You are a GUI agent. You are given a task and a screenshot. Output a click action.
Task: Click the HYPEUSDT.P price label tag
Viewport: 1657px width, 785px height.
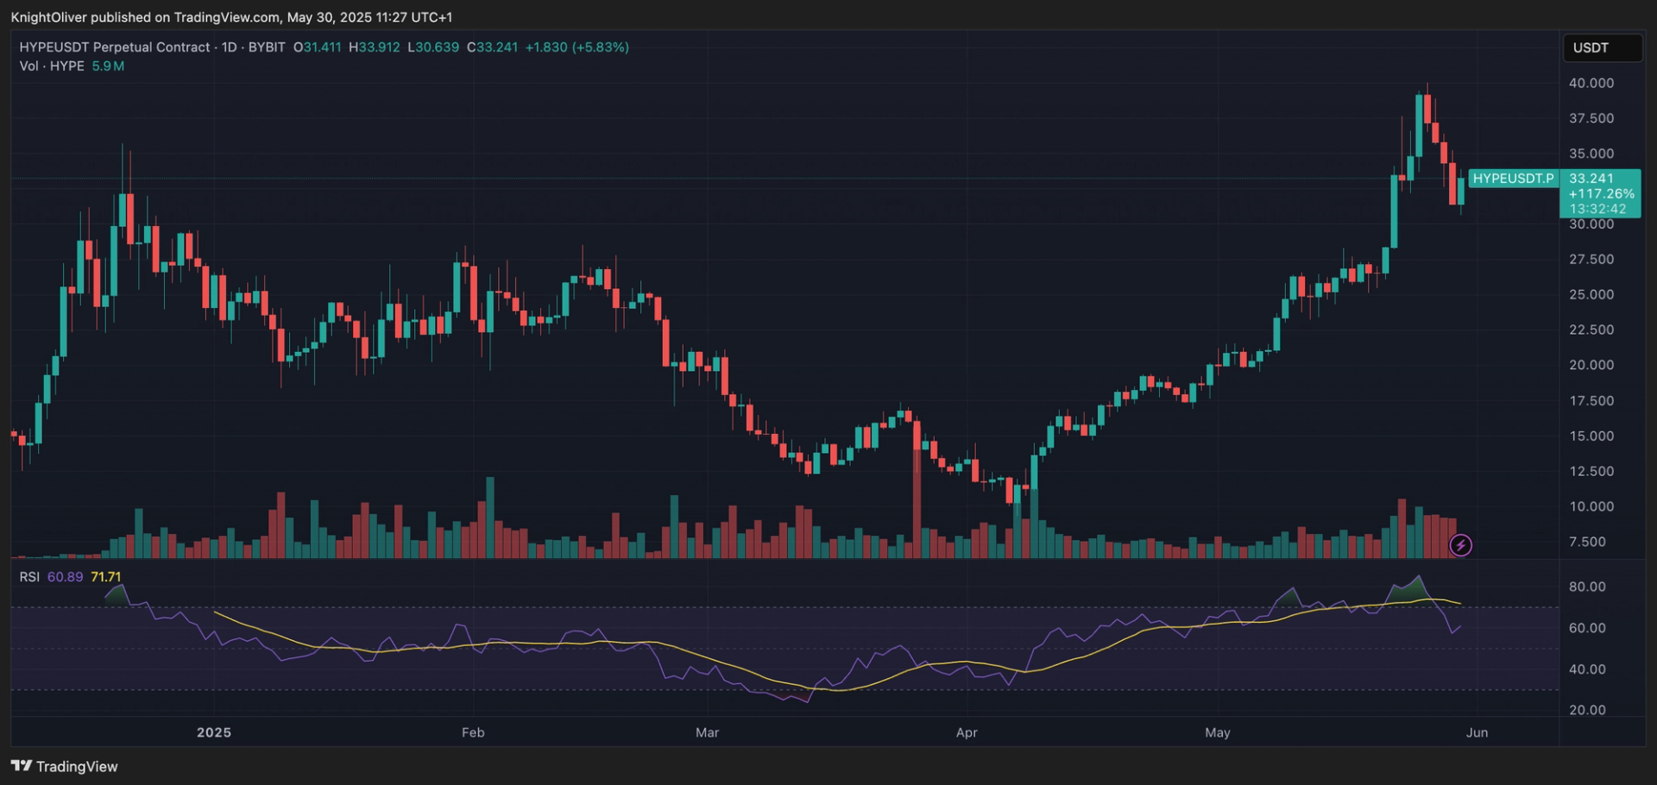click(x=1513, y=179)
